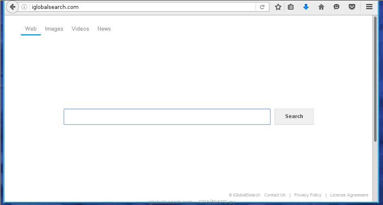Bookmark this page with the star icon
Image resolution: width=383 pixels, height=205 pixels.
[x=278, y=7]
